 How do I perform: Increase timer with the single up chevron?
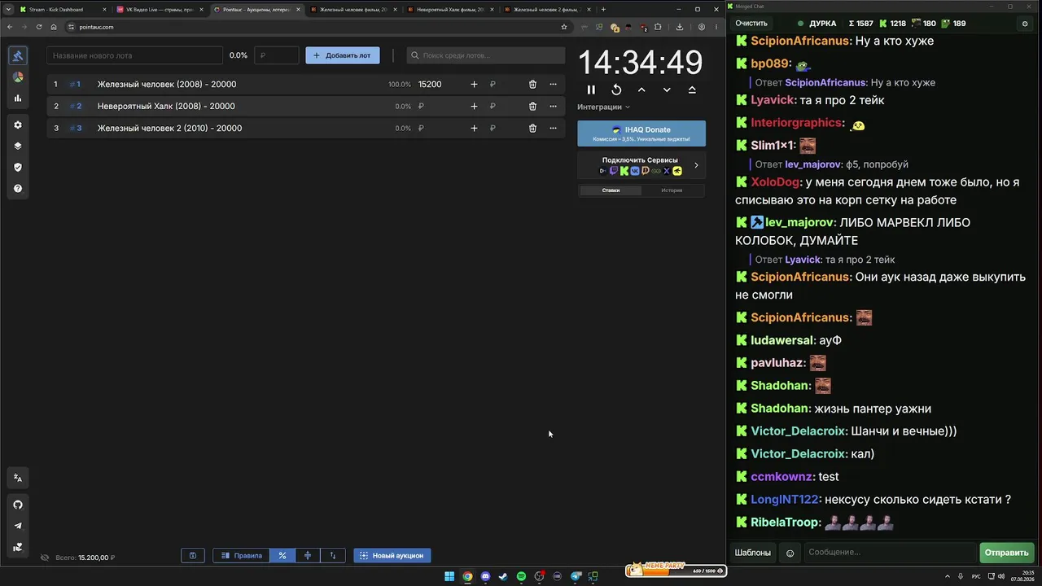[x=641, y=90]
